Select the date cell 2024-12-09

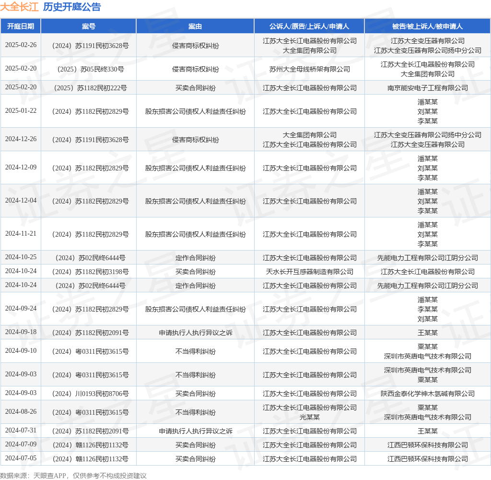[x=21, y=168]
